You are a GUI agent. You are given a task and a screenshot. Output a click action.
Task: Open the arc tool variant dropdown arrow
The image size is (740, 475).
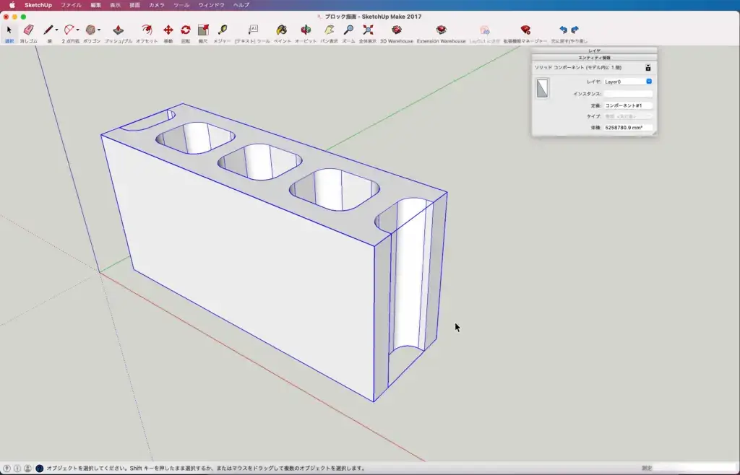pos(78,30)
